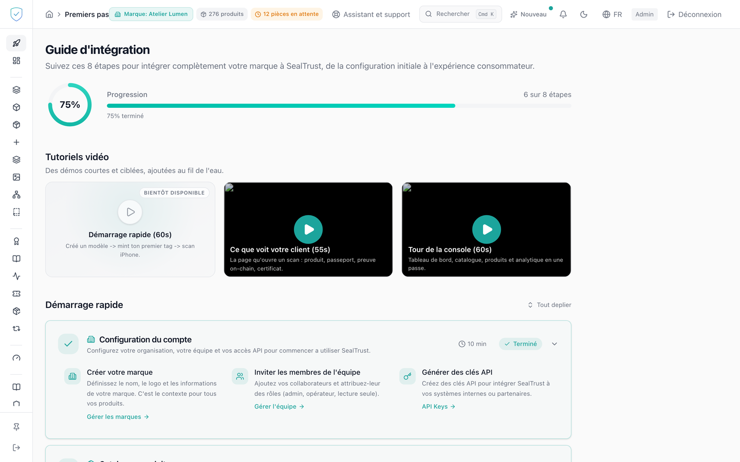This screenshot has height=462, width=740.
Task: Open the rocket onboarding icon in sidebar
Action: pyautogui.click(x=16, y=43)
